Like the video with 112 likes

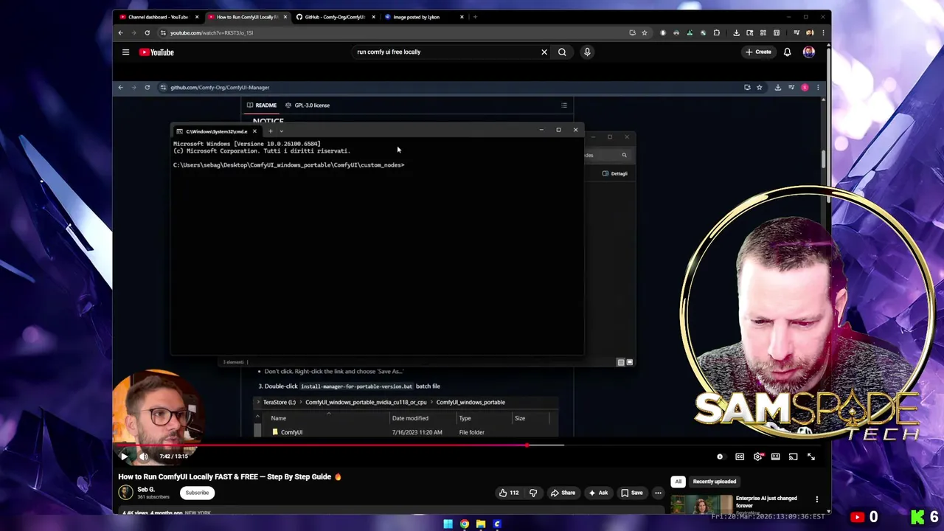coord(509,493)
